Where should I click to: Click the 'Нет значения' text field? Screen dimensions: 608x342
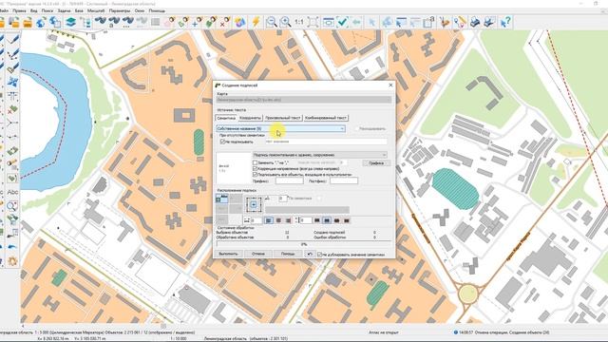(326, 142)
